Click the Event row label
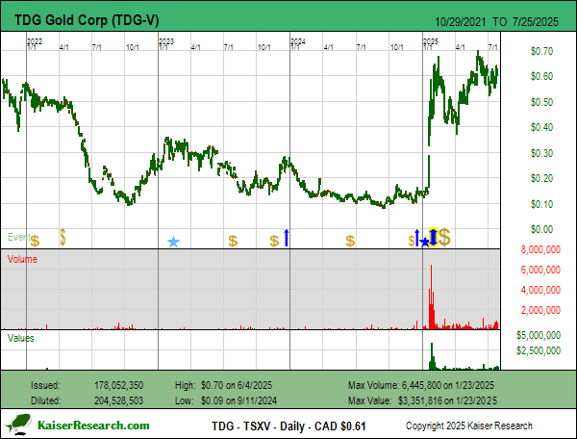Screen dimensions: 577x439 [x=19, y=237]
